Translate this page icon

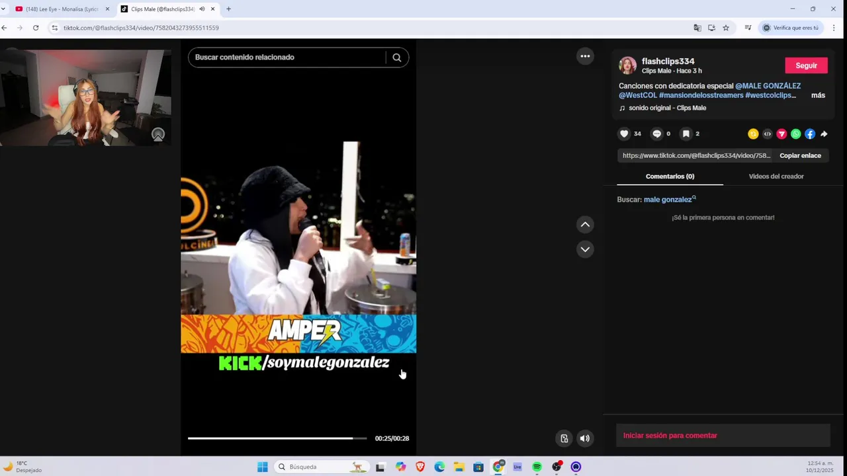(x=697, y=28)
